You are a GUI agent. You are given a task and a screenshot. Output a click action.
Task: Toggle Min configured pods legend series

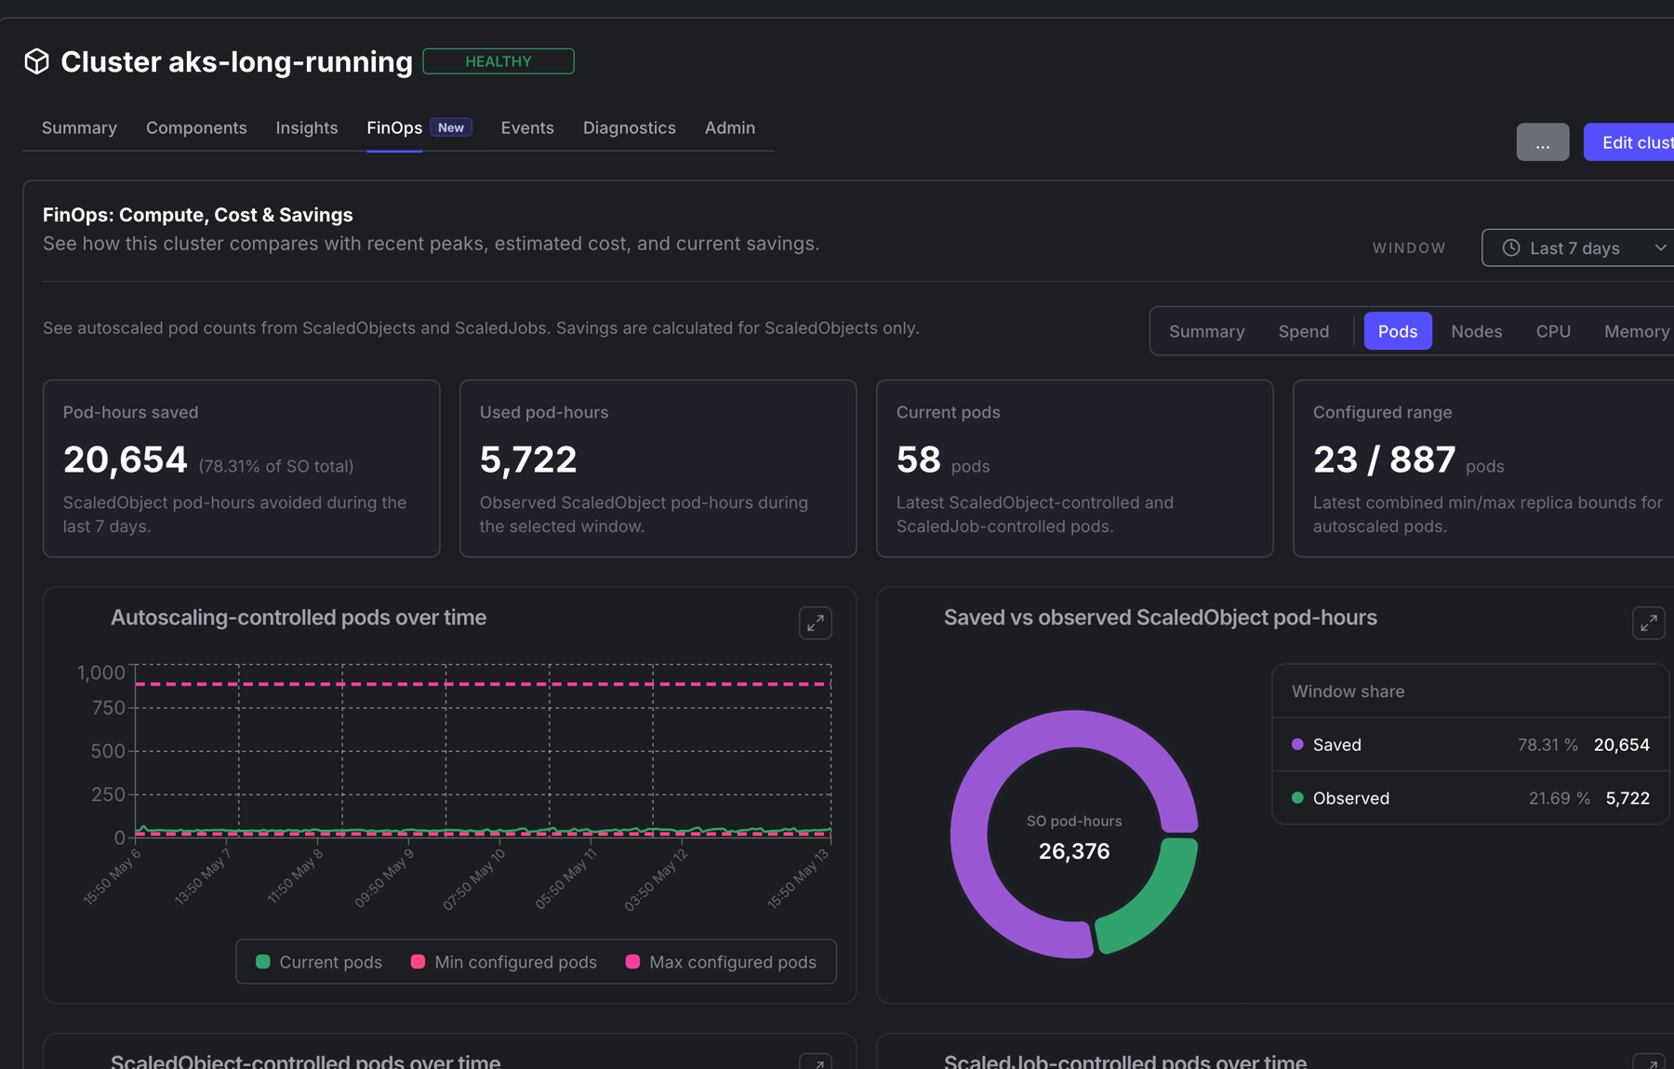coord(504,962)
